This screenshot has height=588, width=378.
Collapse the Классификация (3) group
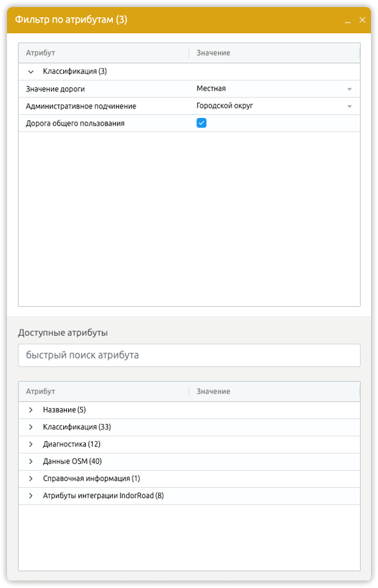31,71
